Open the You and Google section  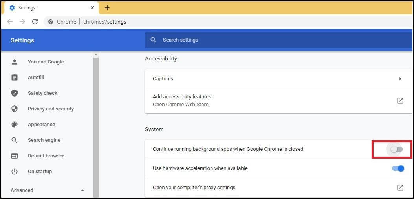click(x=46, y=62)
